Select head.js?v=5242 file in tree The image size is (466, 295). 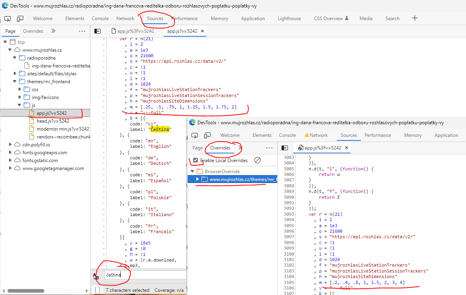53,121
